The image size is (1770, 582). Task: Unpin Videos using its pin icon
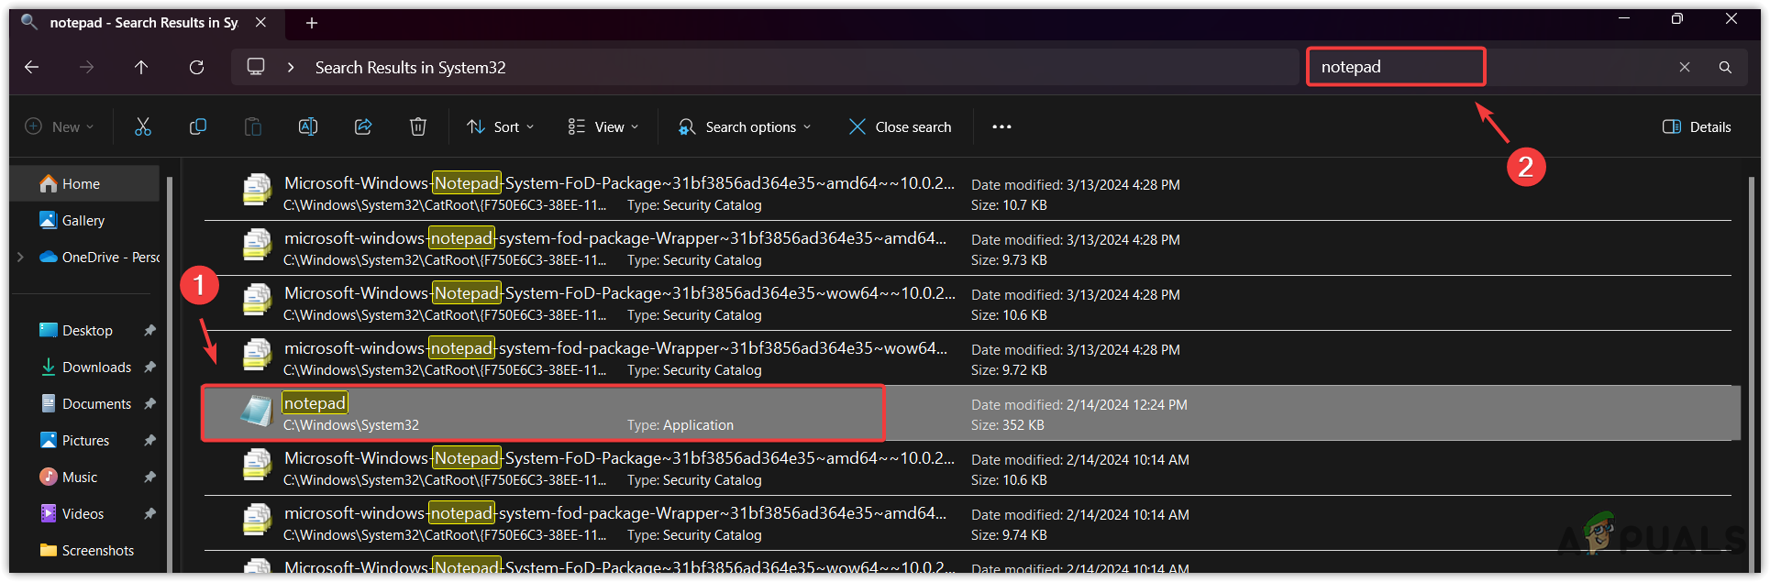point(150,513)
